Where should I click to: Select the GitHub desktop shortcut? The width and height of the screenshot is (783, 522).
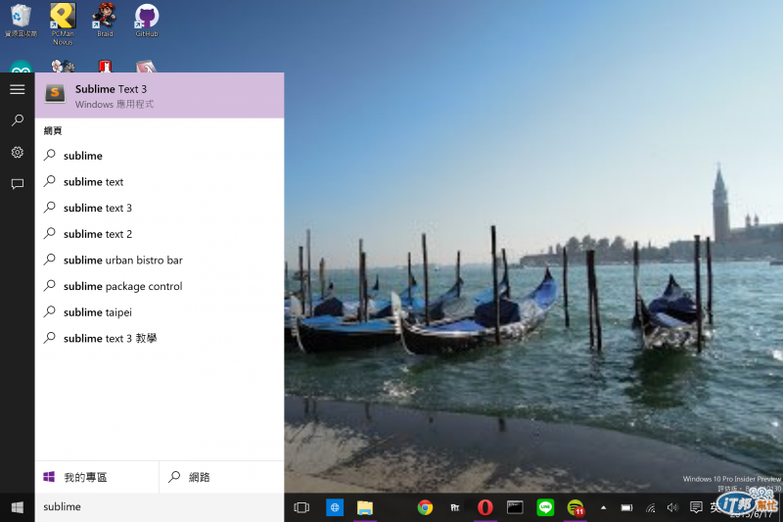tap(147, 20)
